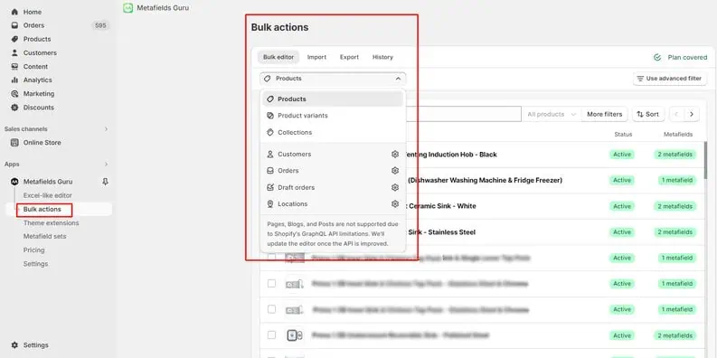Click the Customers person icon in sidebar
Viewport: 717px width, 358px height.
[x=14, y=53]
